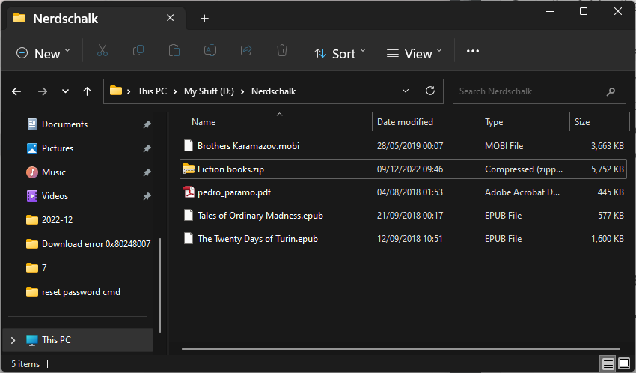
Task: Click My Stuff (D:) in the address path
Action: tap(209, 91)
